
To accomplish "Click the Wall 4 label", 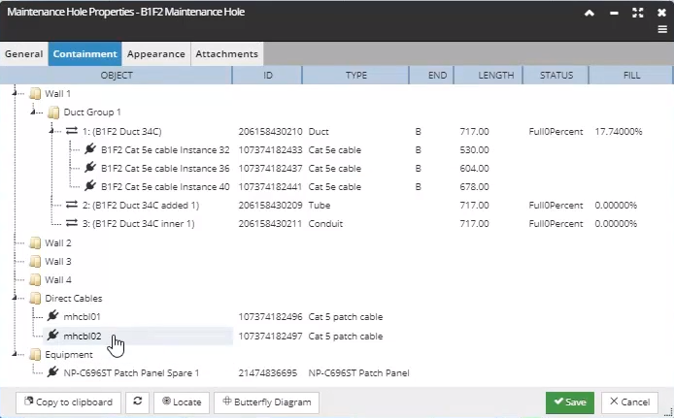I will coord(58,280).
